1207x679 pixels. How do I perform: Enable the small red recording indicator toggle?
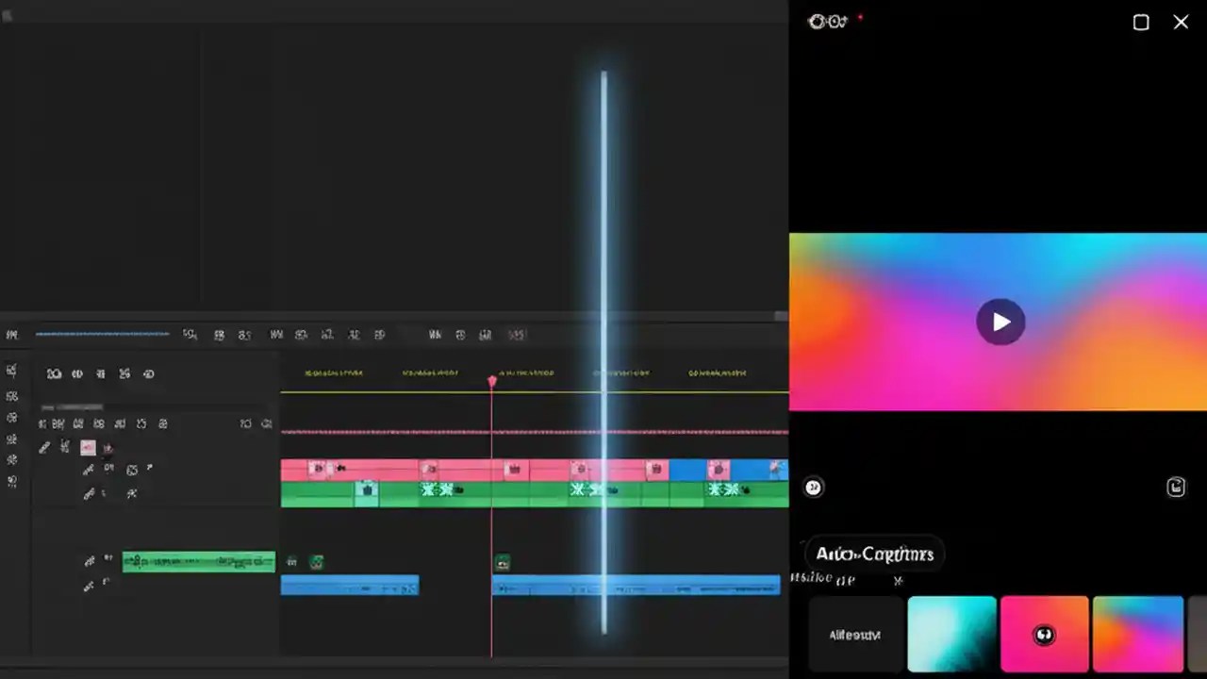pyautogui.click(x=859, y=18)
